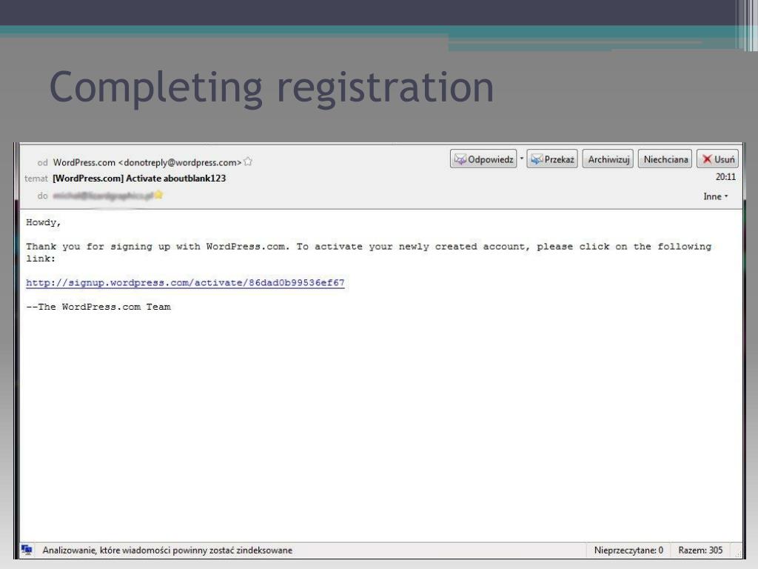Click the Howdy greeting line
This screenshot has width=758, height=569.
44,222
